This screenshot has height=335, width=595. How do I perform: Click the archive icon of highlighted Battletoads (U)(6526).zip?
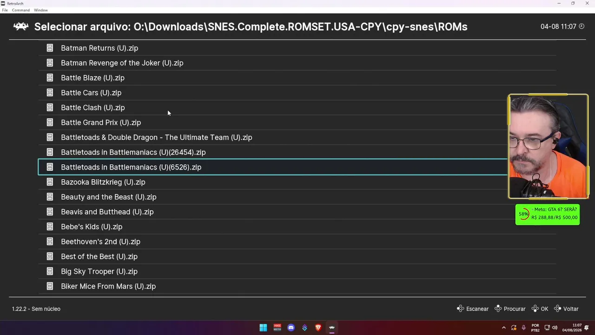50,167
